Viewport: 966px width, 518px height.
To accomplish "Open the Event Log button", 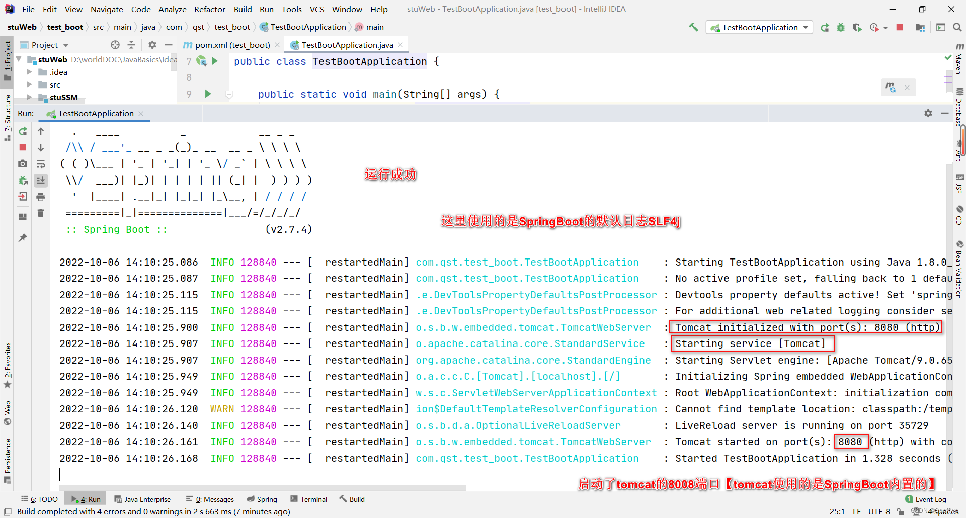I will pos(926,499).
